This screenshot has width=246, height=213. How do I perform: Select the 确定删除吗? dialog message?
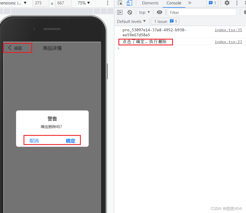tap(51, 127)
